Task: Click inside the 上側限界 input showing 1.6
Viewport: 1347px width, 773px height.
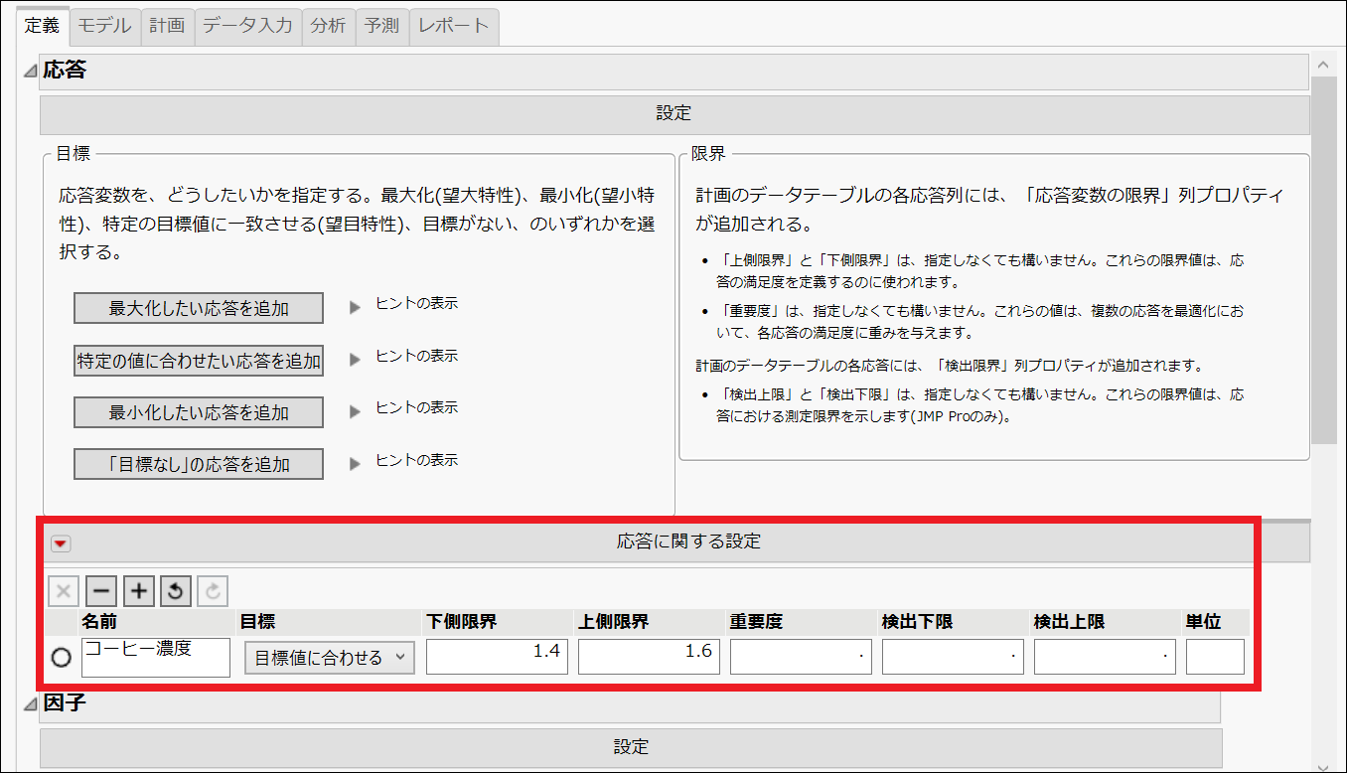Action: click(x=648, y=656)
